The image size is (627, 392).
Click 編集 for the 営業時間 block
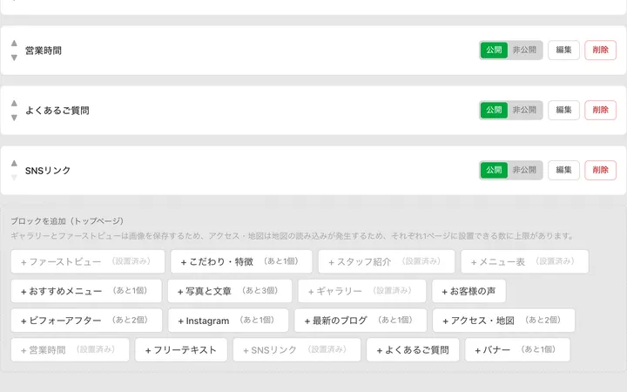pos(563,50)
